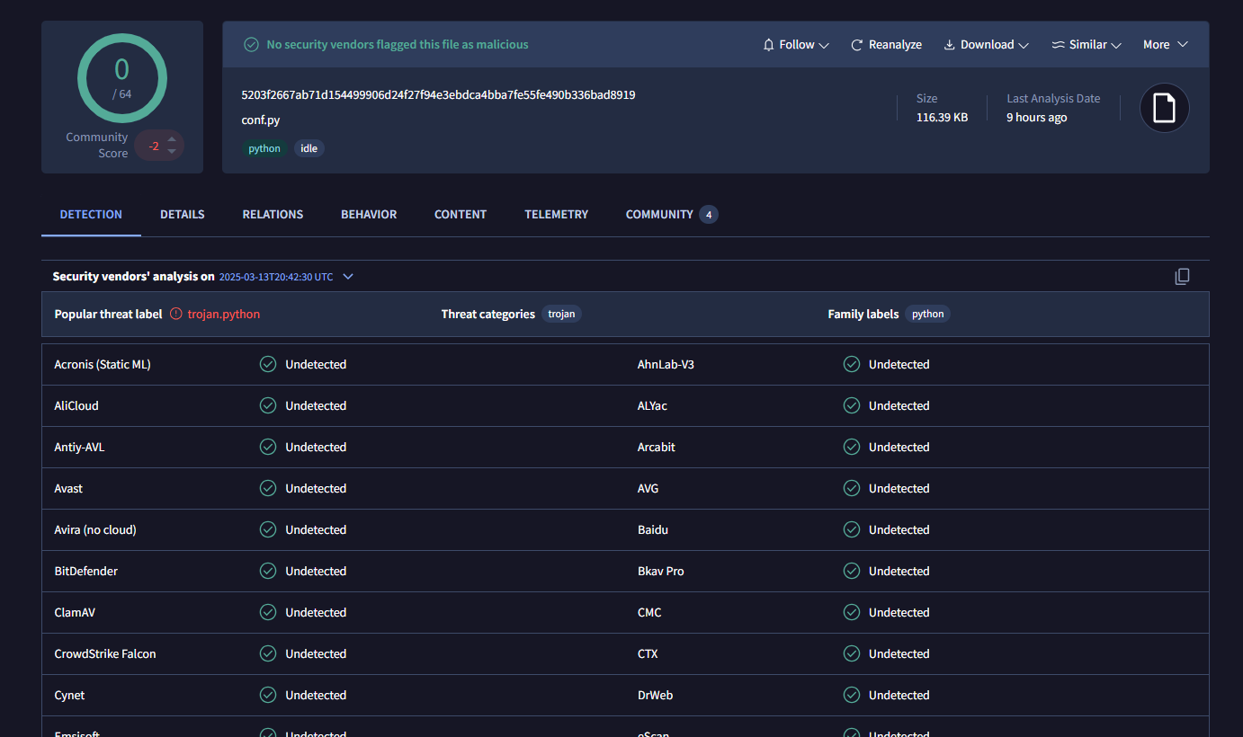The height and width of the screenshot is (737, 1243).
Task: Downvote the community score
Action: pyautogui.click(x=172, y=152)
